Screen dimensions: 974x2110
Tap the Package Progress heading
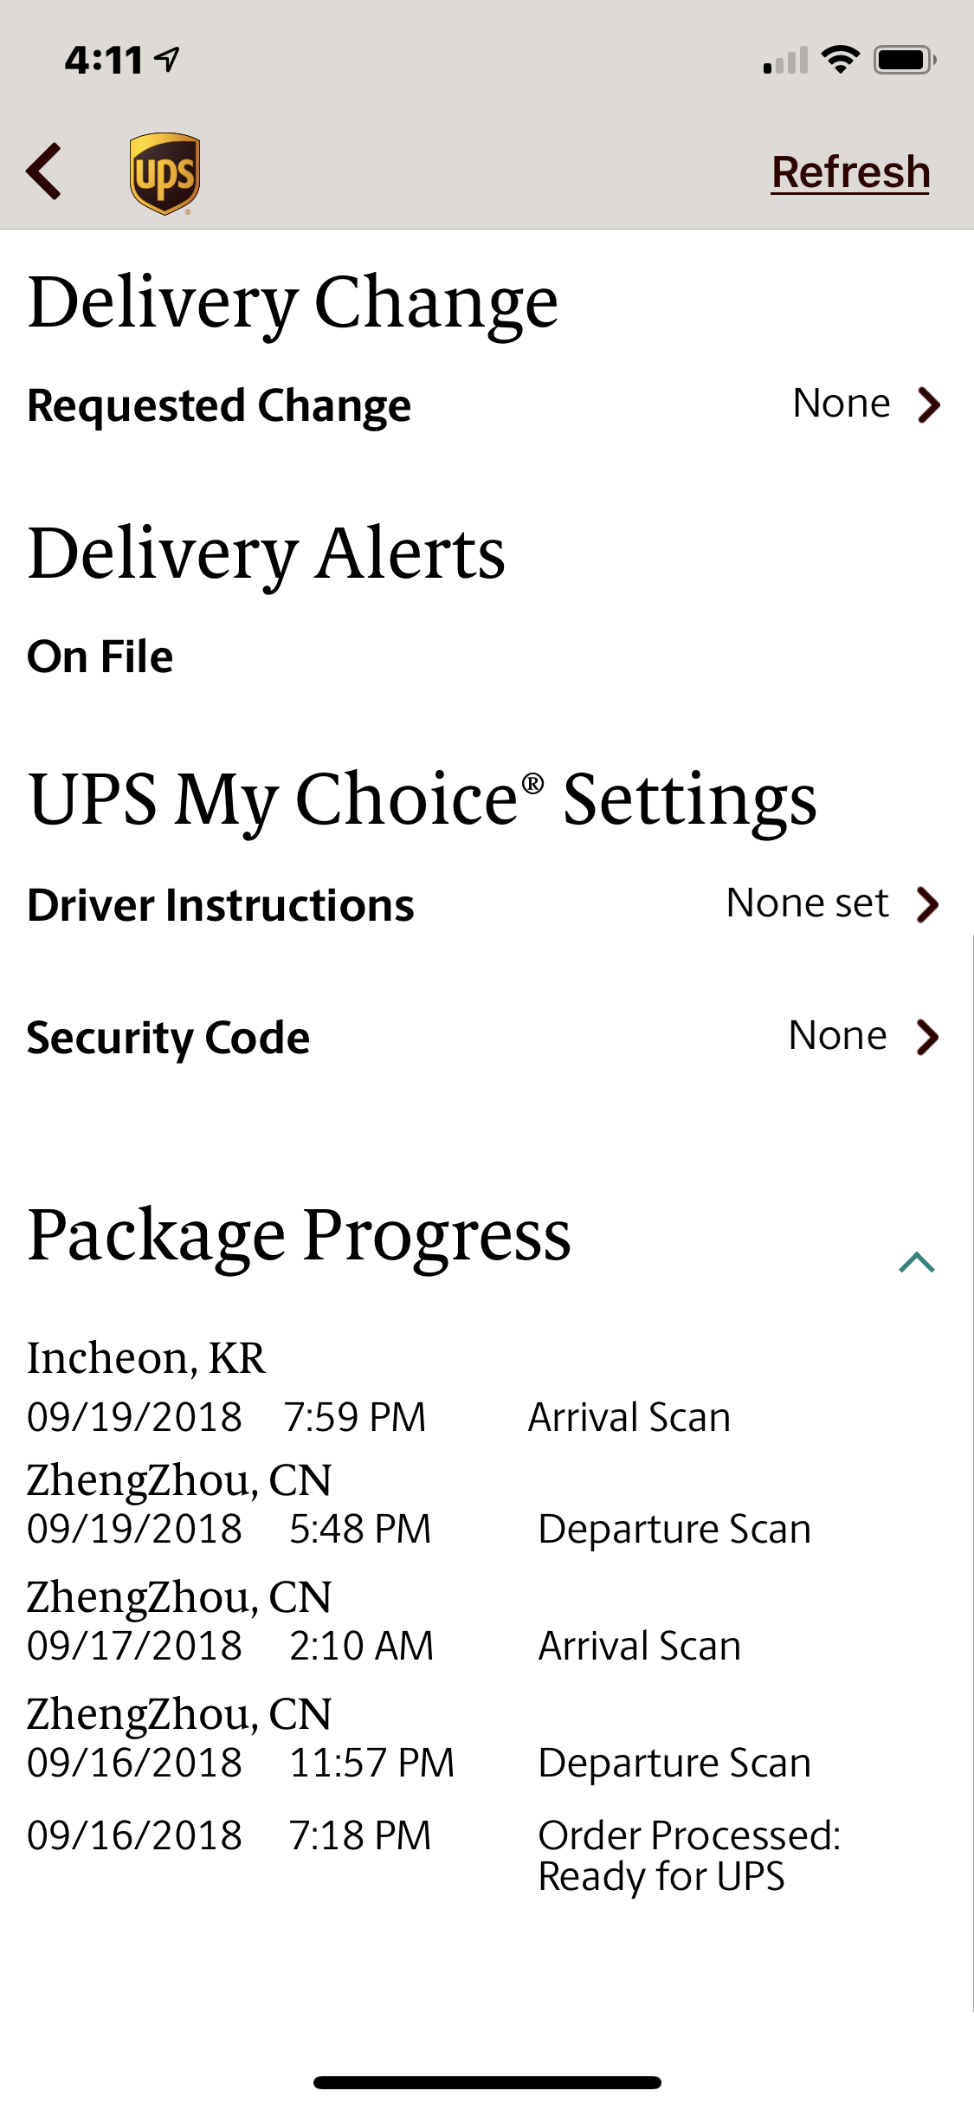[299, 1236]
